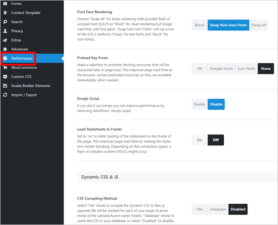Turn On Load Stylesheets In Footer
This screenshot has width=278, height=225.
click(x=200, y=140)
